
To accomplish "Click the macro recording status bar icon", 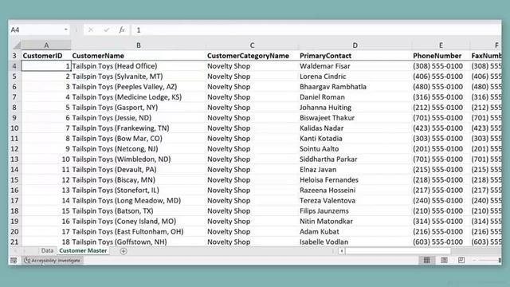I will [14, 261].
